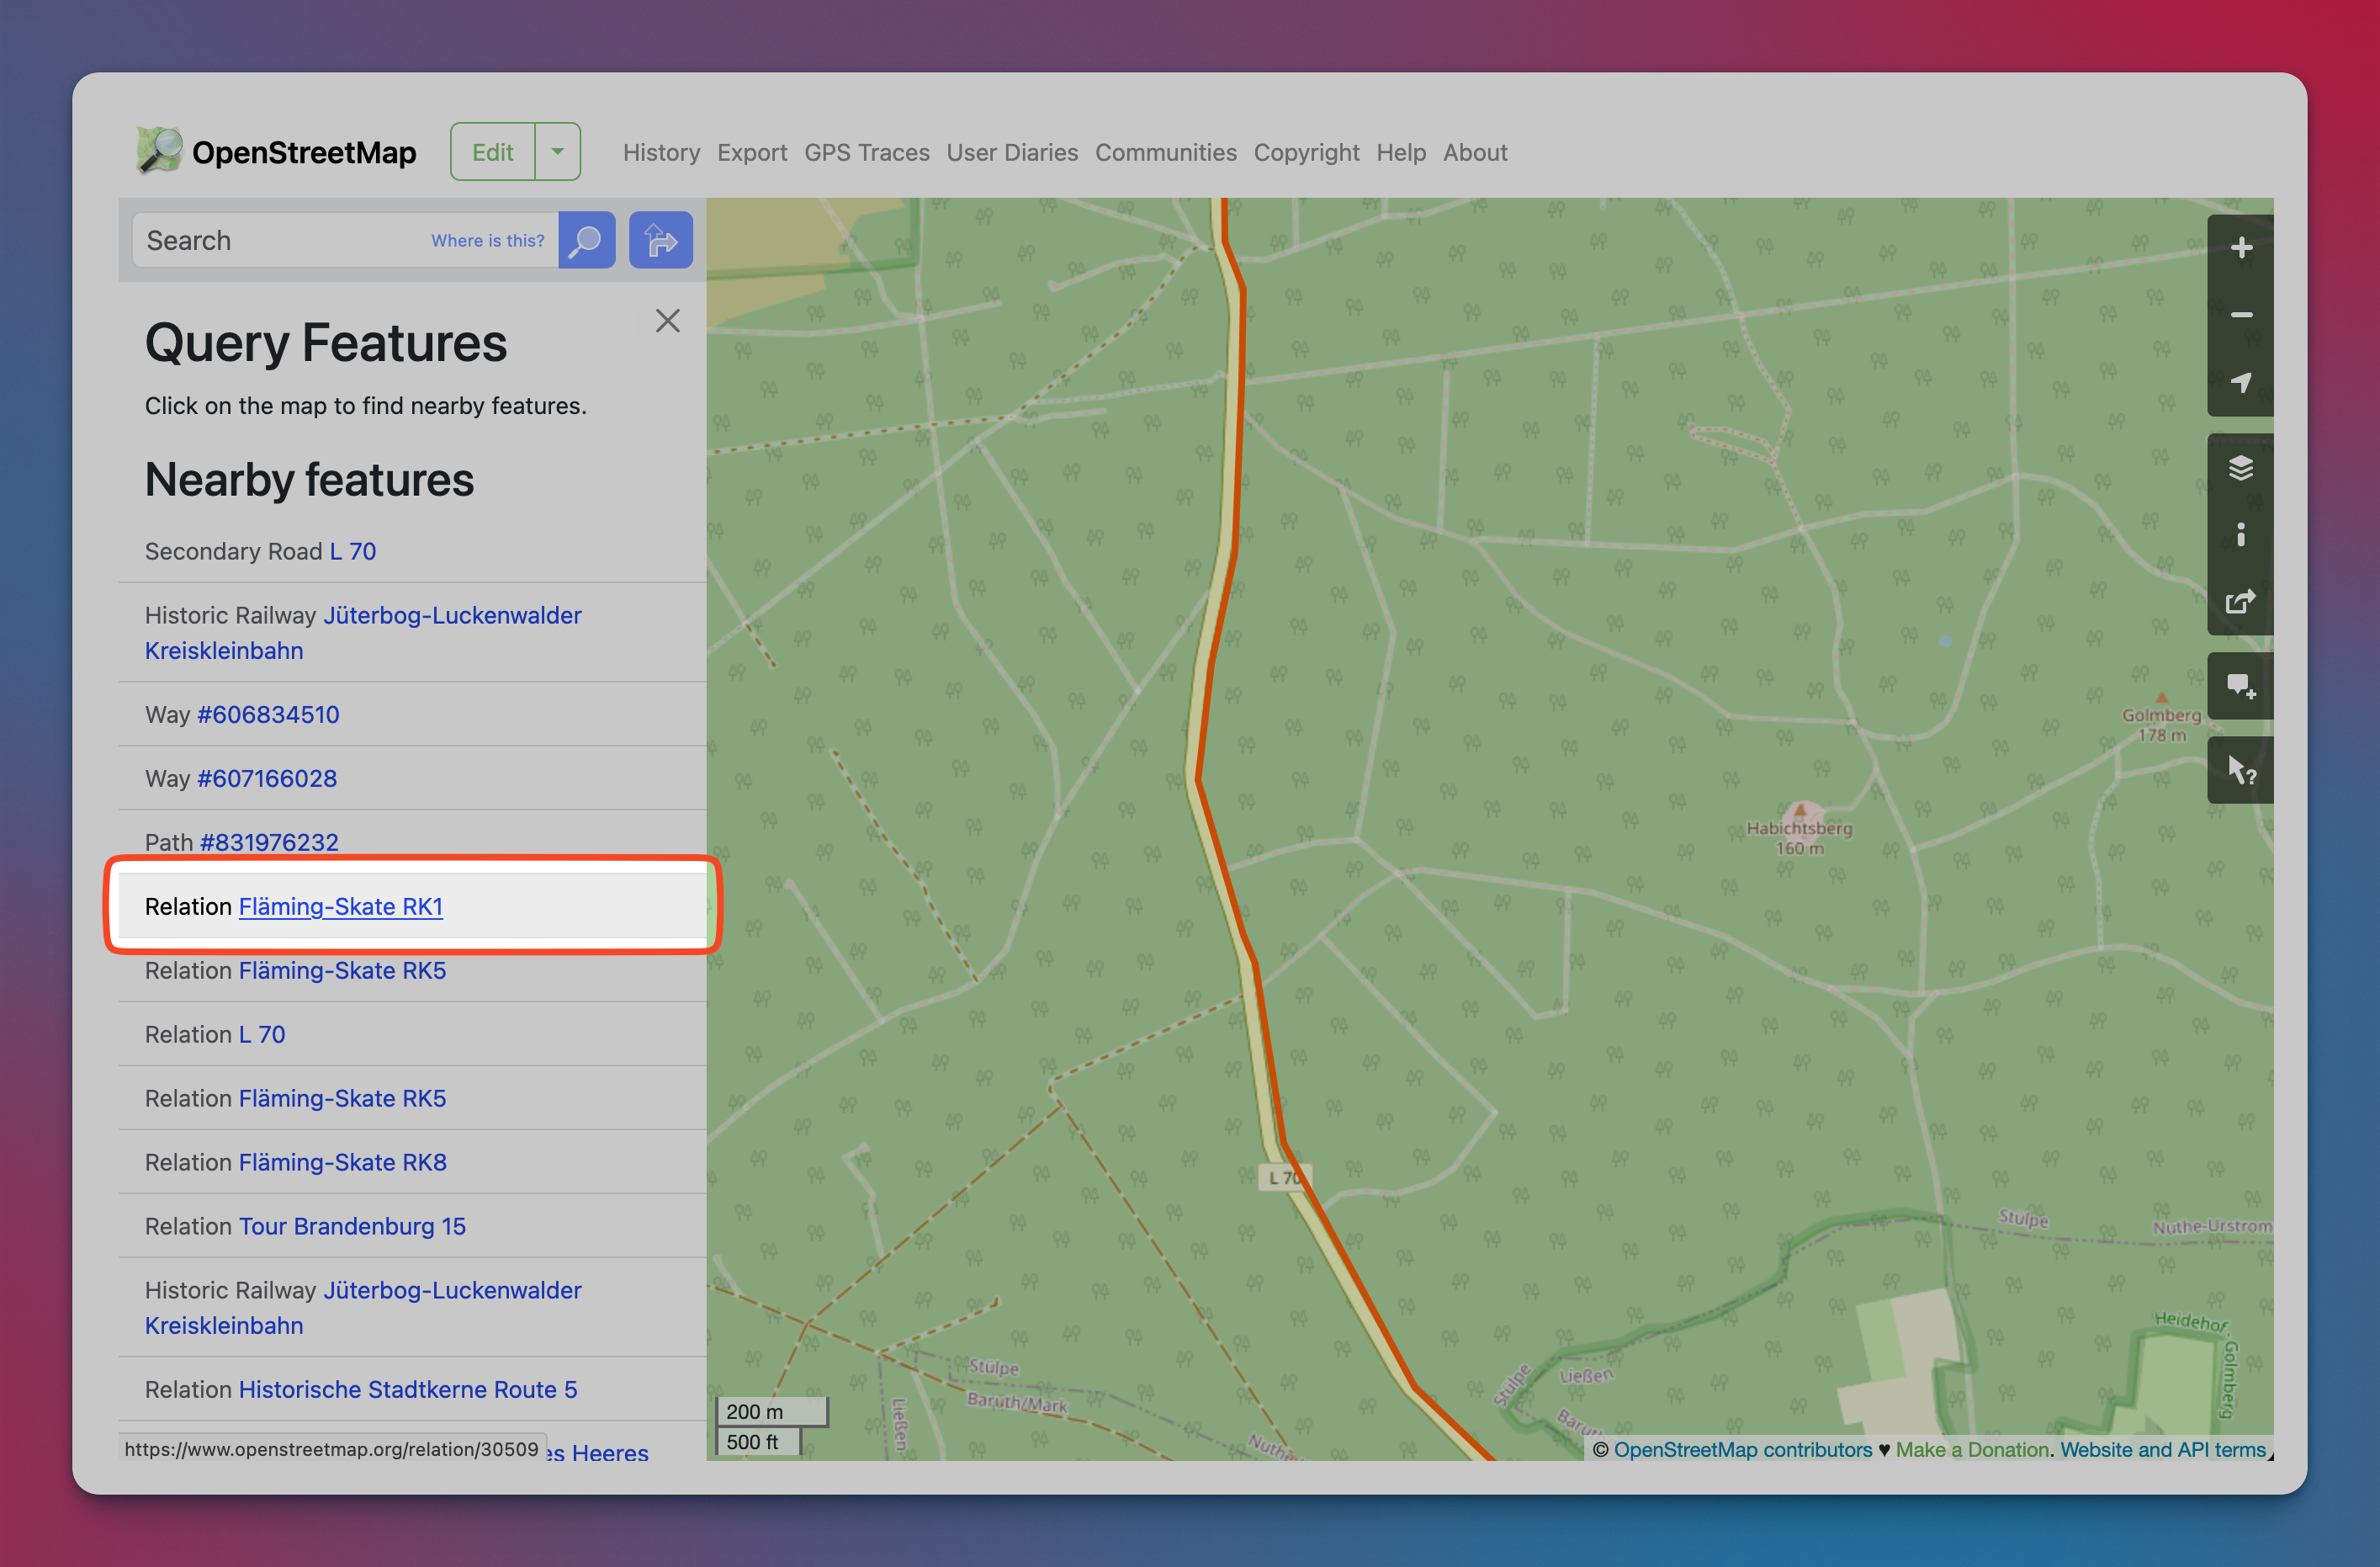Viewport: 2380px width, 1567px height.
Task: Zoom out with the minus icon
Action: click(x=2240, y=316)
